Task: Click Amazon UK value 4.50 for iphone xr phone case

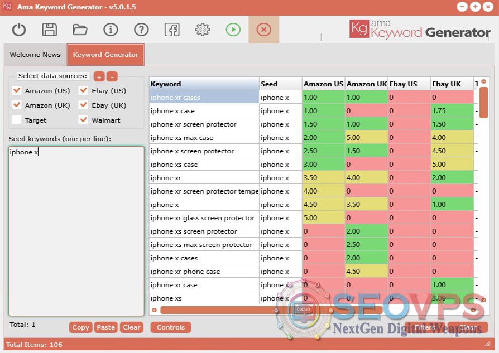Action: pos(366,271)
